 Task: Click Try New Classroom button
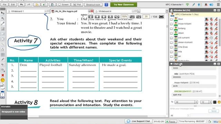[124, 4]
